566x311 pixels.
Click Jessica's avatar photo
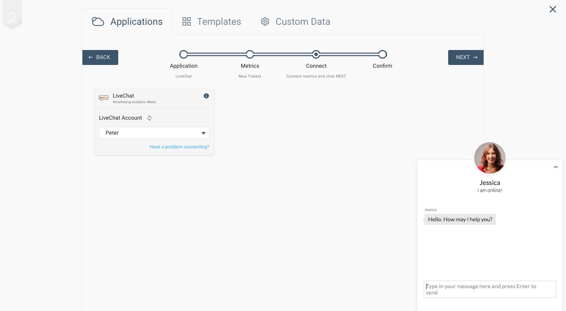point(490,158)
